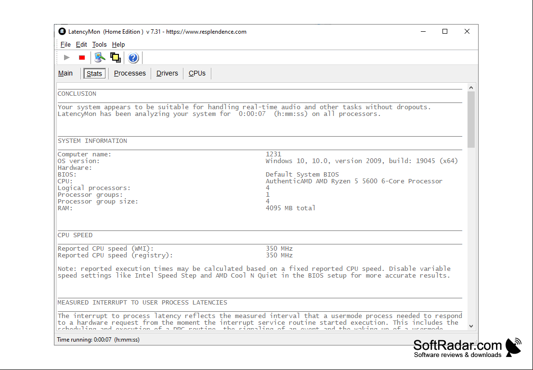
Task: Click the BIOS value Default System BIOS
Action: click(x=302, y=175)
